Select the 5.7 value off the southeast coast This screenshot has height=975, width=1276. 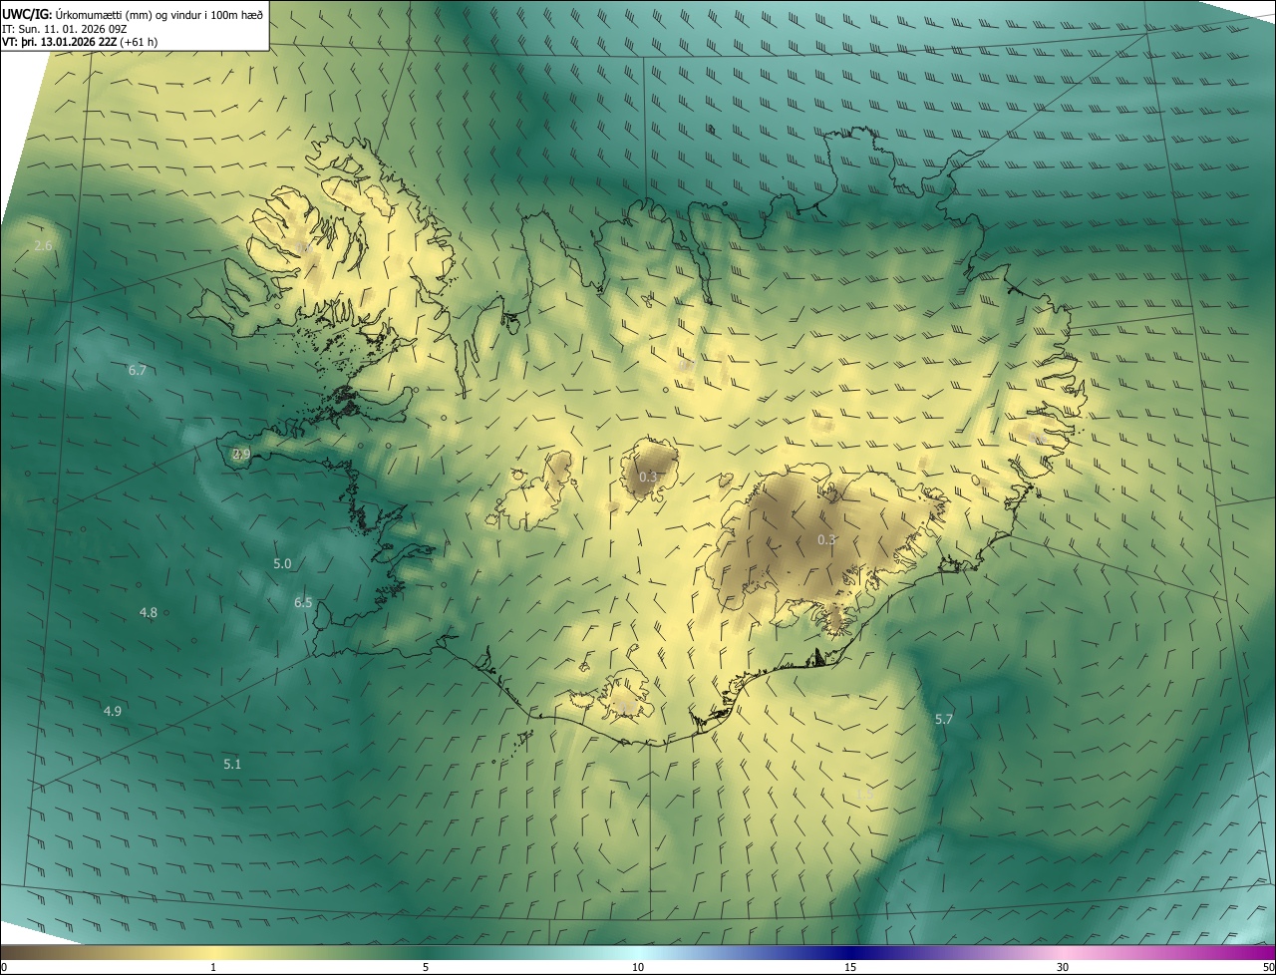click(944, 719)
